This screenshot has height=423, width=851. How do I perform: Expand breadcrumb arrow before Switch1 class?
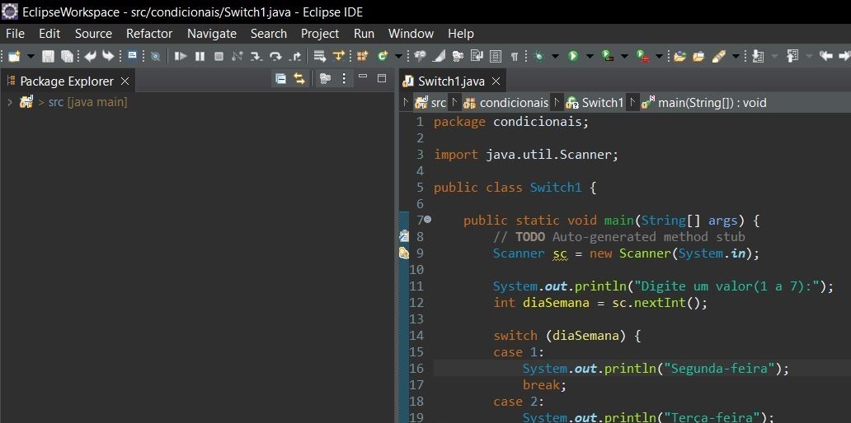557,102
